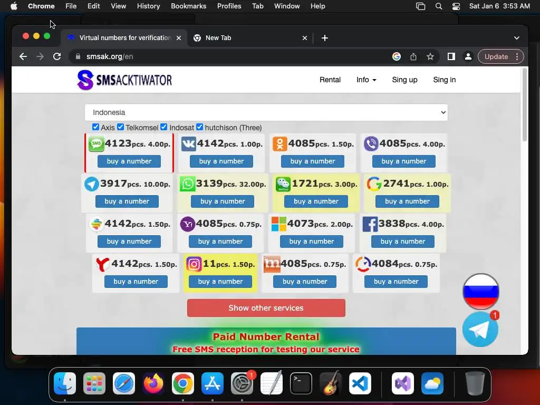Image resolution: width=540 pixels, height=405 pixels.
Task: Switch to the New Tab tab
Action: tap(250, 38)
